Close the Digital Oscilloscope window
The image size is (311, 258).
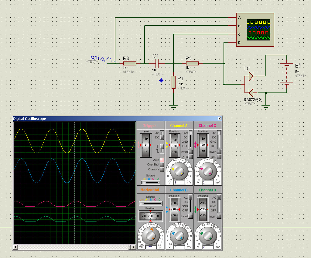(220, 118)
